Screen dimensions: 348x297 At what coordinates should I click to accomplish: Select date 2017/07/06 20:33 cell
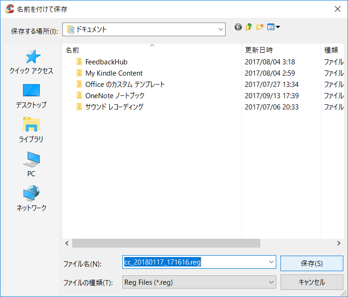coord(272,107)
